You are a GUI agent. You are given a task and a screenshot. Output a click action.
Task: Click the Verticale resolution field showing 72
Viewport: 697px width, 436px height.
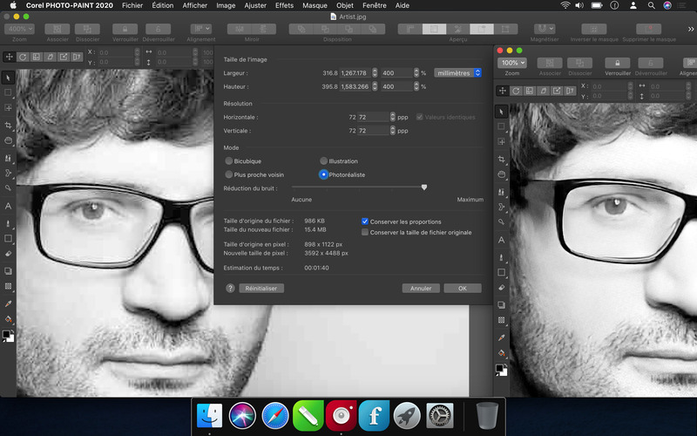click(374, 130)
